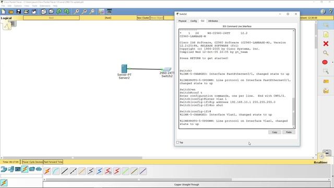
Task: Choose the Phone dotted zigzag cable icon
Action: [91, 171]
